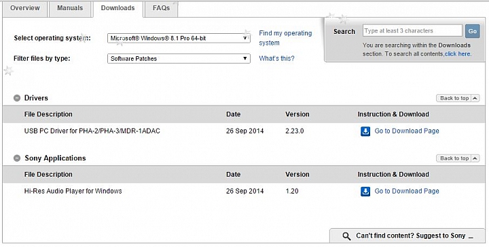Open the Select operating system dropdown
489x247 pixels.
tap(179, 38)
